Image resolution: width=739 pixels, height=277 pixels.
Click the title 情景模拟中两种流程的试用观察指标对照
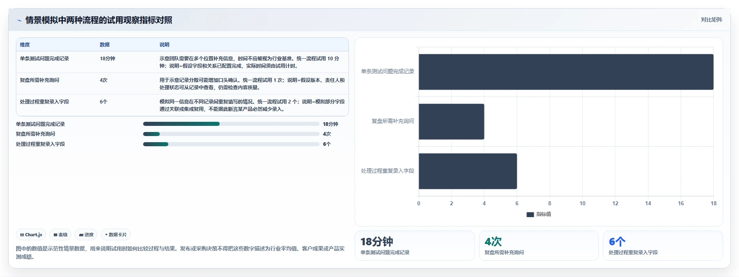(x=99, y=20)
